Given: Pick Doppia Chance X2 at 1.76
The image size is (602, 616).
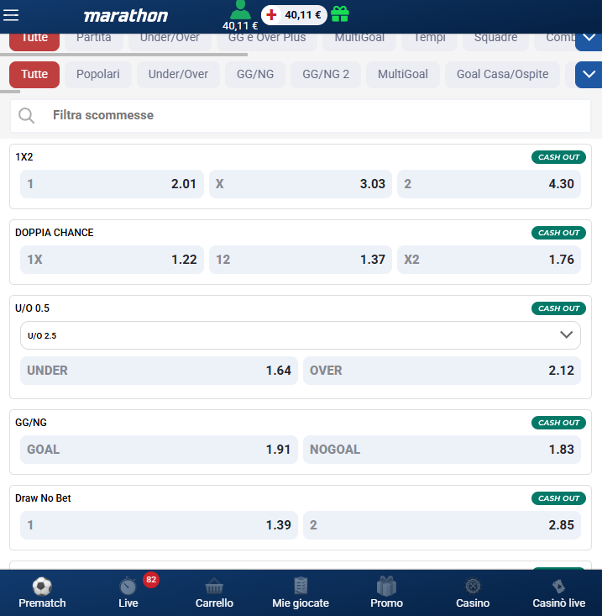Looking at the screenshot, I should tap(489, 260).
